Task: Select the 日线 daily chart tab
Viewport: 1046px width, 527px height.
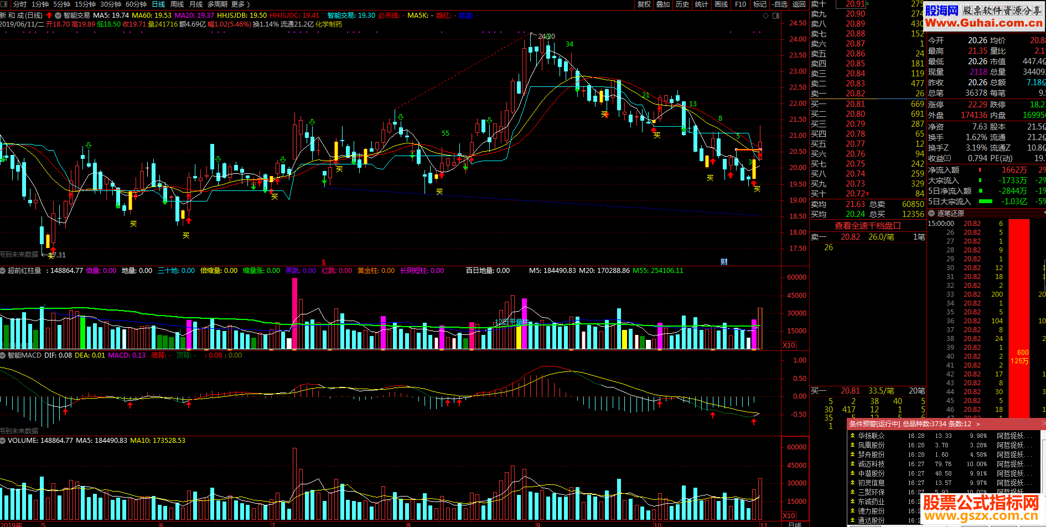Action: (x=158, y=4)
